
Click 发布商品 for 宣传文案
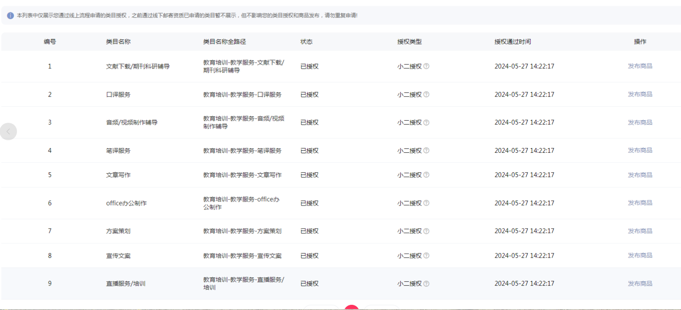pyautogui.click(x=640, y=256)
